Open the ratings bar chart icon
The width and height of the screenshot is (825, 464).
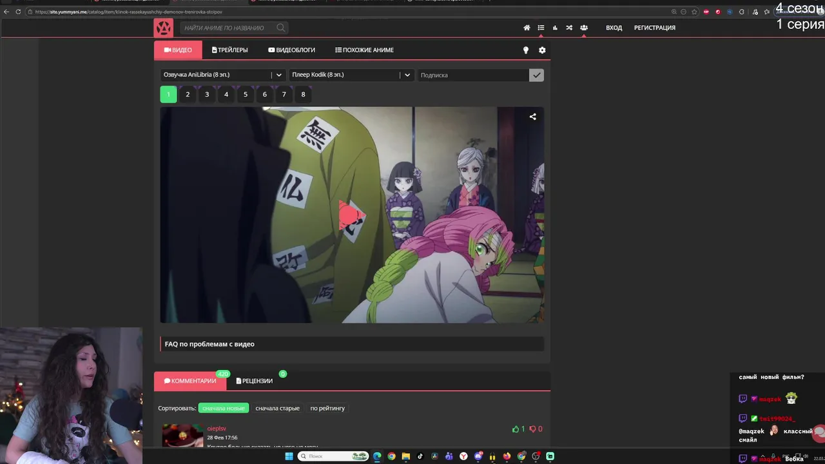point(555,28)
